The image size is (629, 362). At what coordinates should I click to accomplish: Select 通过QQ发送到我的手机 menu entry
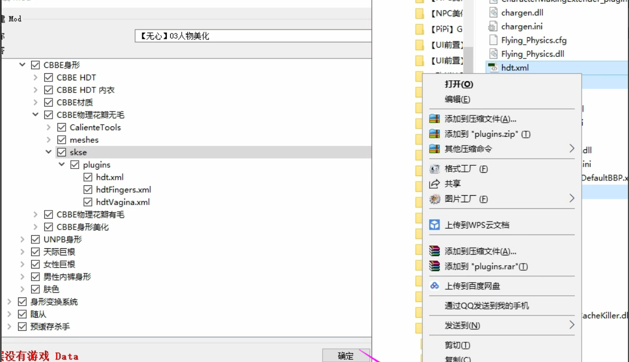tap(502, 306)
